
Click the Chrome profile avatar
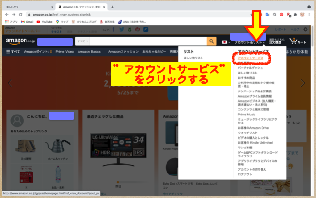[302, 15]
